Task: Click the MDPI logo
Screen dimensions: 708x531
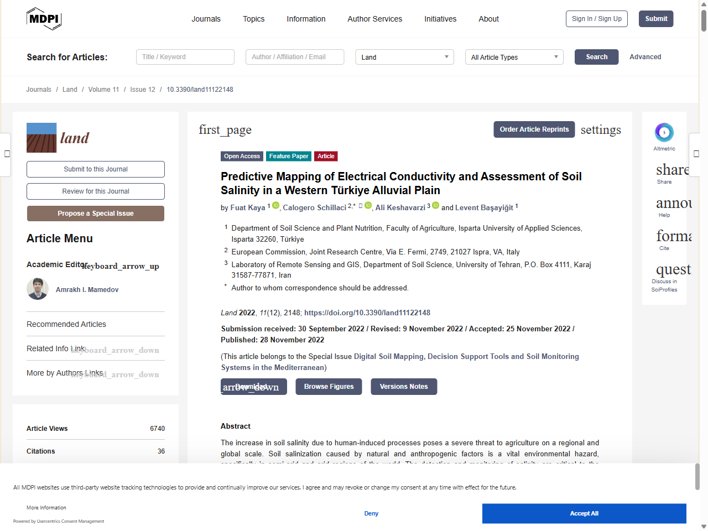Action: click(44, 19)
